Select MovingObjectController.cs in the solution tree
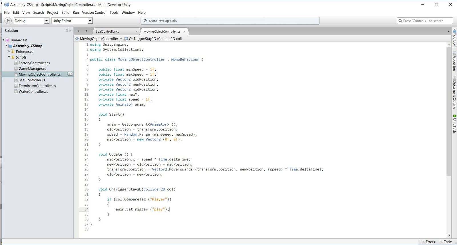 pos(40,75)
